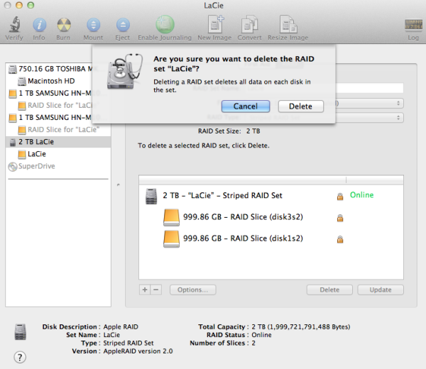This screenshot has width=426, height=369.
Task: Select the LaCie volume under 2 TB LaCie
Action: [58, 154]
